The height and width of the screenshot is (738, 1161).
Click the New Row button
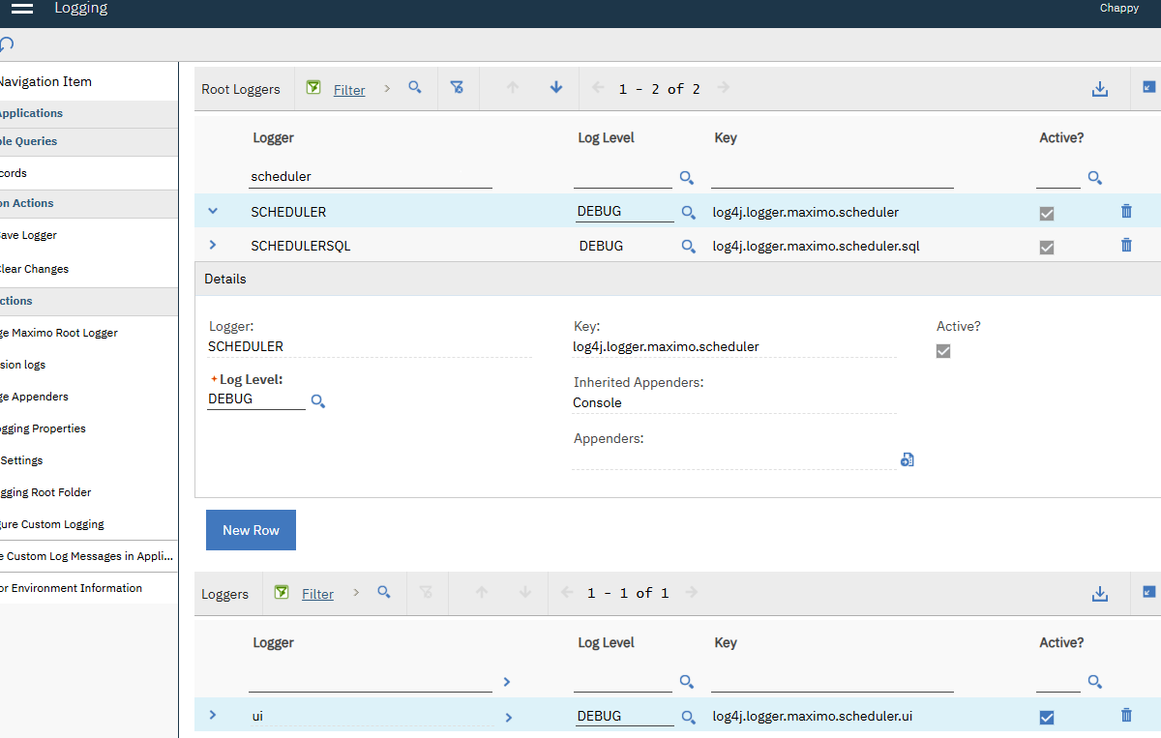click(251, 530)
